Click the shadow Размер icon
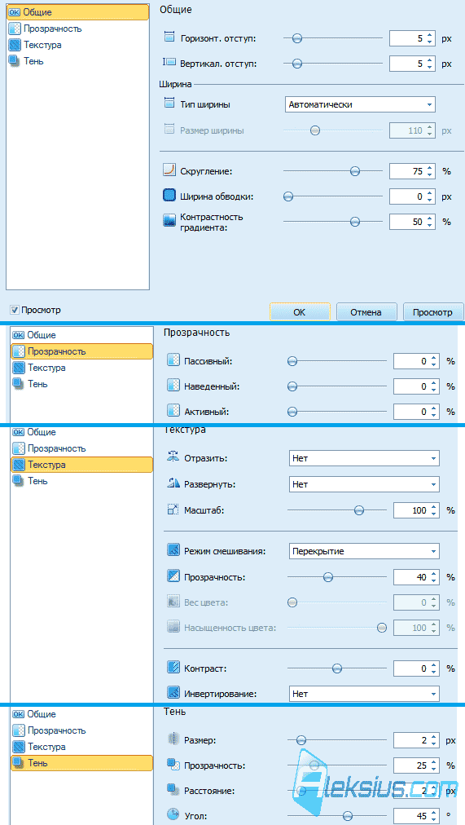This screenshot has height=825, width=465. coord(173,739)
